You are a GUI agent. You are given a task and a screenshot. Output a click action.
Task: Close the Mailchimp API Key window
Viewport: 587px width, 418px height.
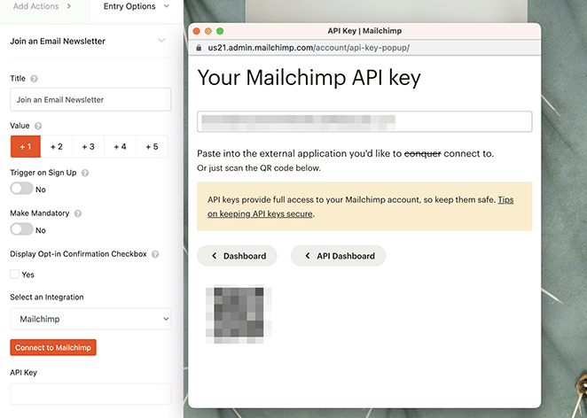197,31
